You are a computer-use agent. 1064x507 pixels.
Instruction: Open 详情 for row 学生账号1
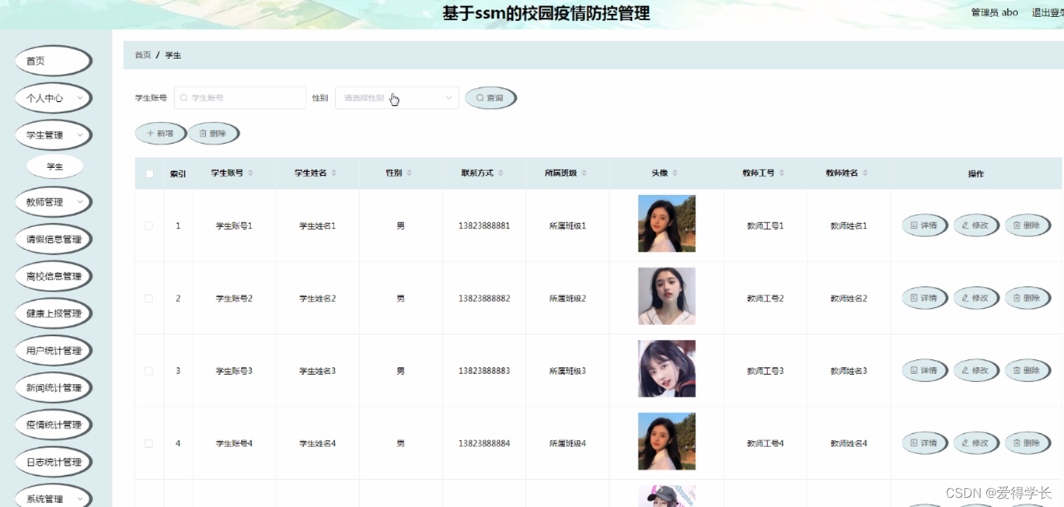[925, 226]
